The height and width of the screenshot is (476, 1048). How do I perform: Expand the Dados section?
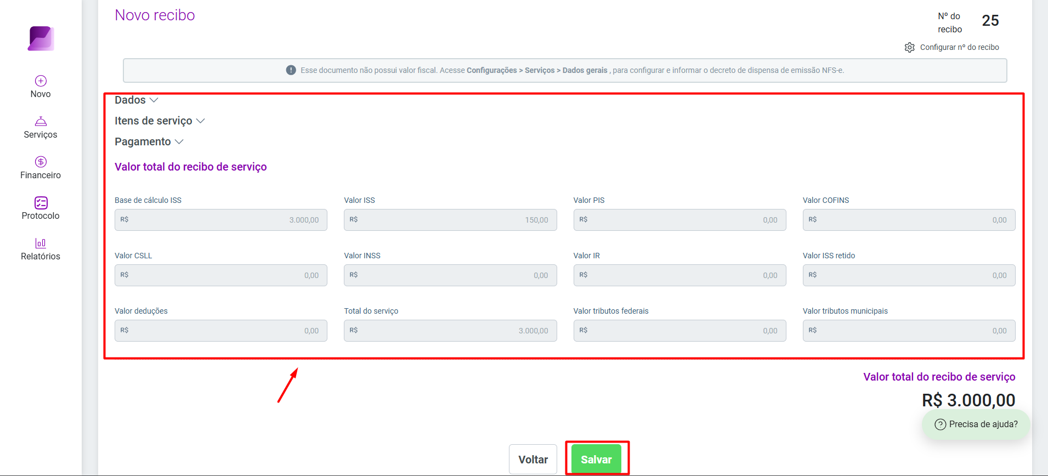(137, 100)
